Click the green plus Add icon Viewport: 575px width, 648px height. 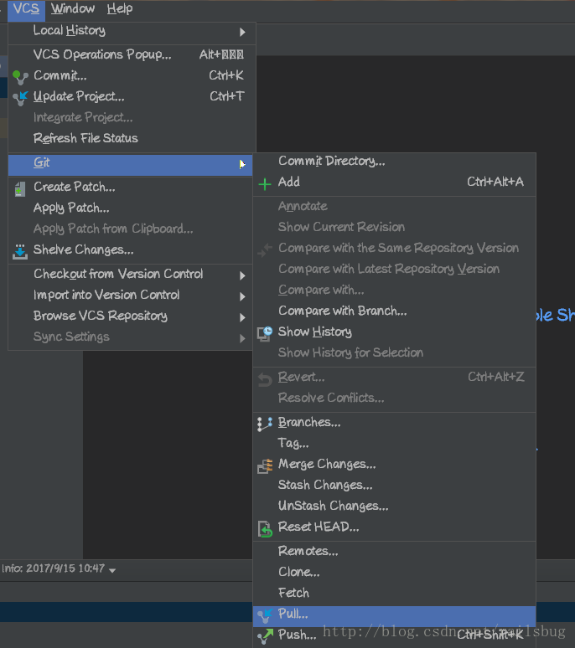(x=265, y=183)
